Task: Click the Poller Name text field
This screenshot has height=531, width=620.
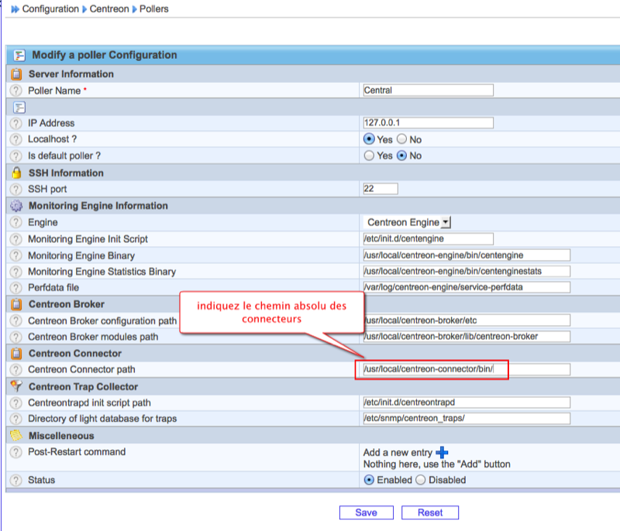Action: 428,90
